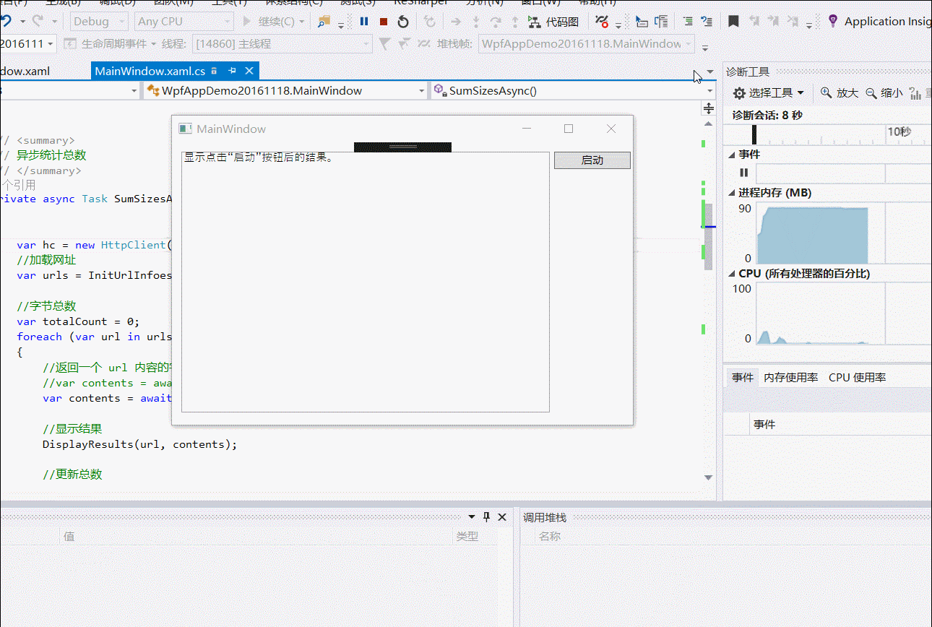The image size is (932, 627).
Task: Switch to the 内存使用率 tab
Action: click(790, 377)
